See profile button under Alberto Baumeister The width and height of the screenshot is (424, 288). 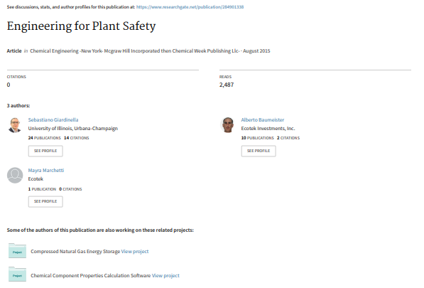point(259,151)
